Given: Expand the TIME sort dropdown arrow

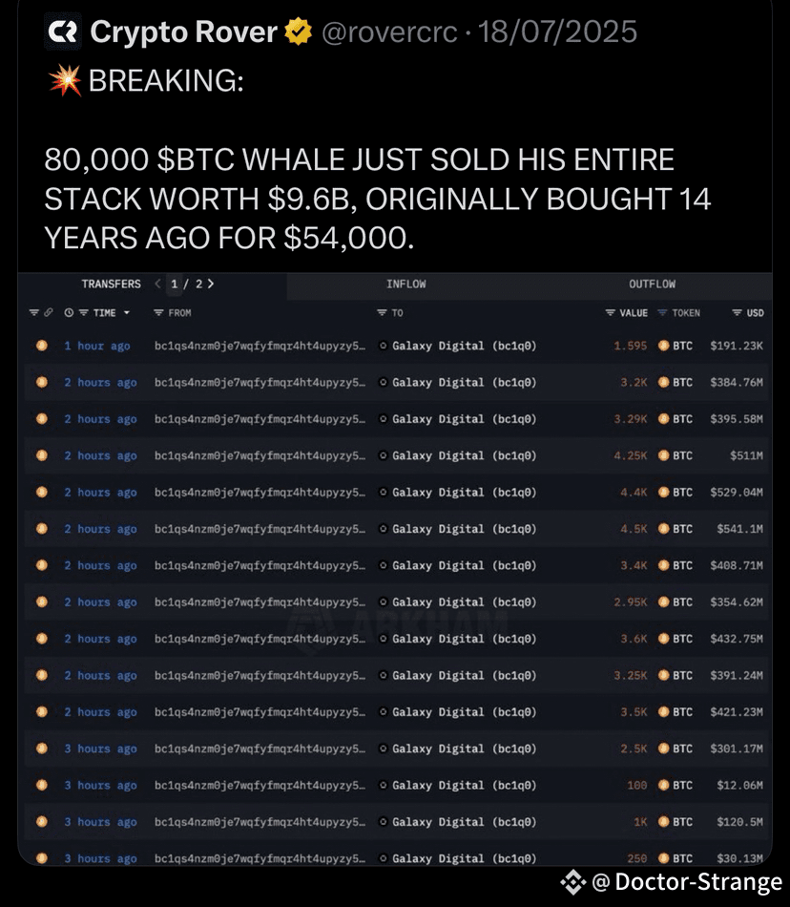Looking at the screenshot, I should [127, 313].
